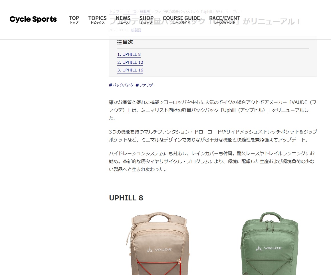
Task: Select the #ファウデ hashtag
Action: coord(144,85)
